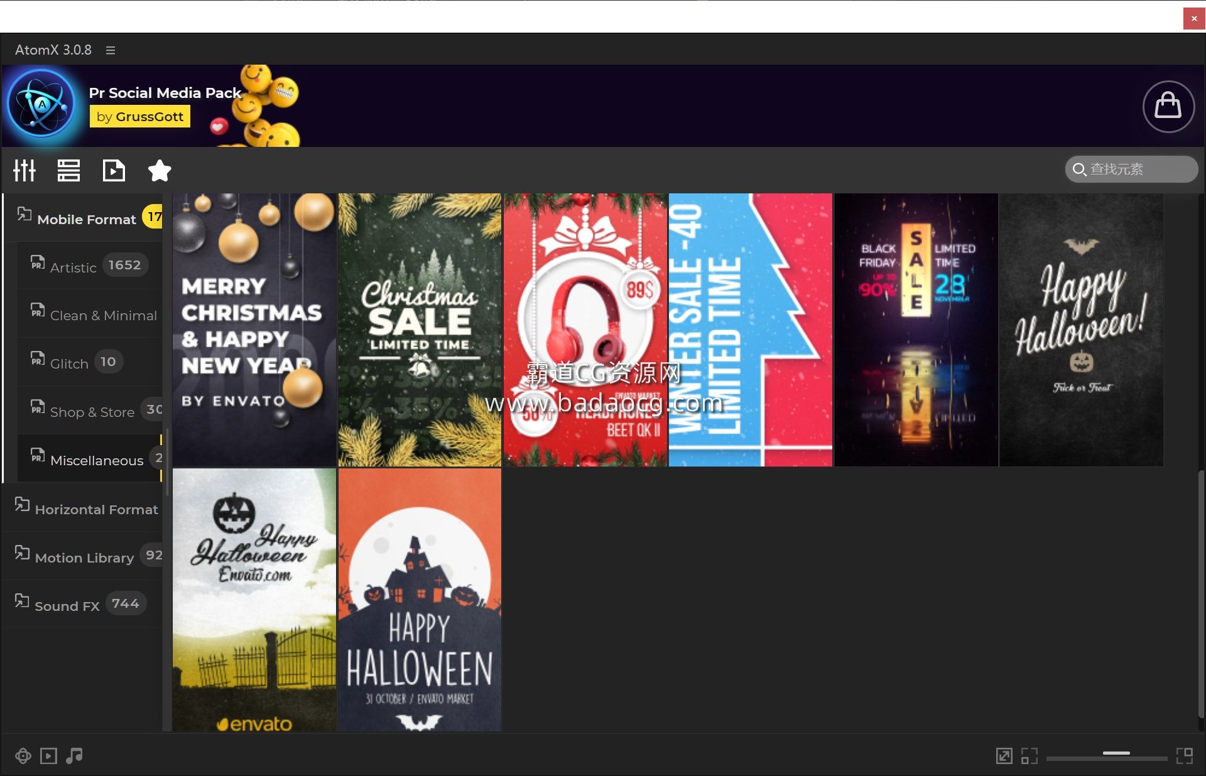The height and width of the screenshot is (776, 1206).
Task: Open the AtomX hamburger menu
Action: click(x=111, y=50)
